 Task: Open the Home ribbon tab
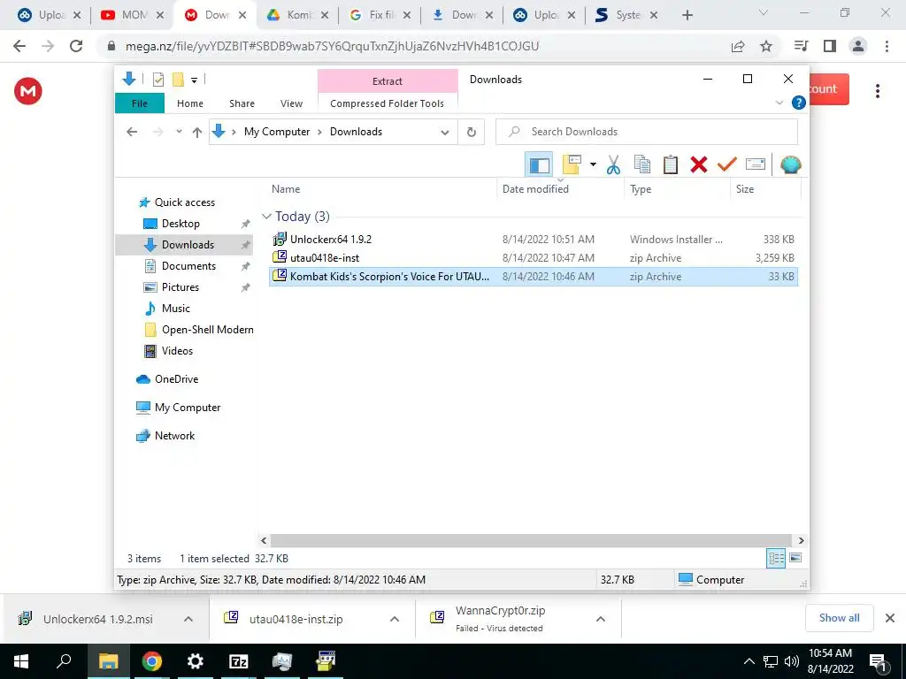click(190, 103)
